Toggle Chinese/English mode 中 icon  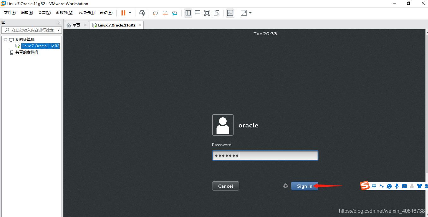pos(374,186)
